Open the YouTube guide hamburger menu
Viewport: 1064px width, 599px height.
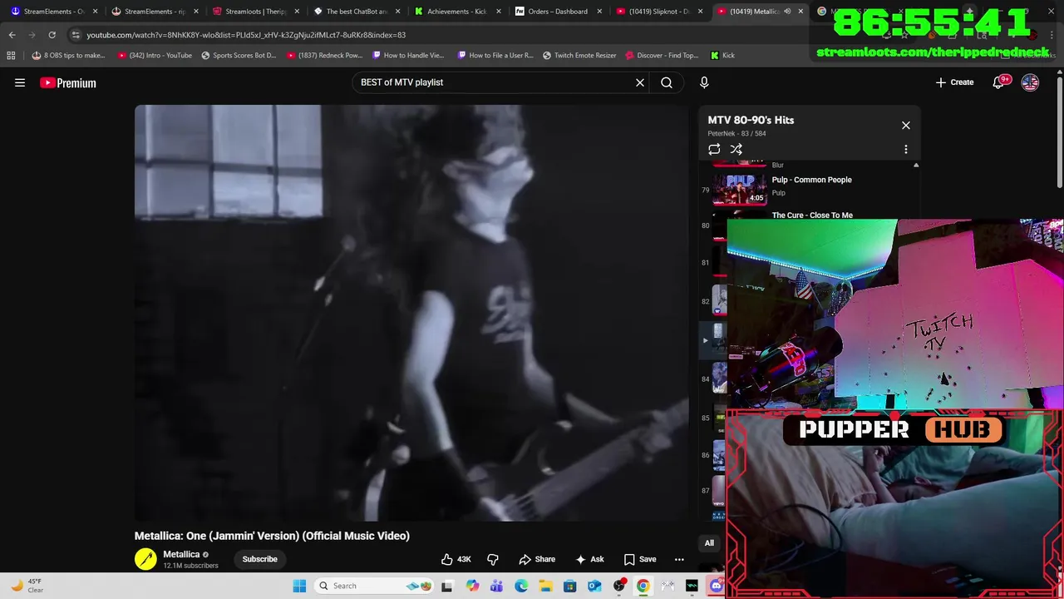[x=20, y=82]
